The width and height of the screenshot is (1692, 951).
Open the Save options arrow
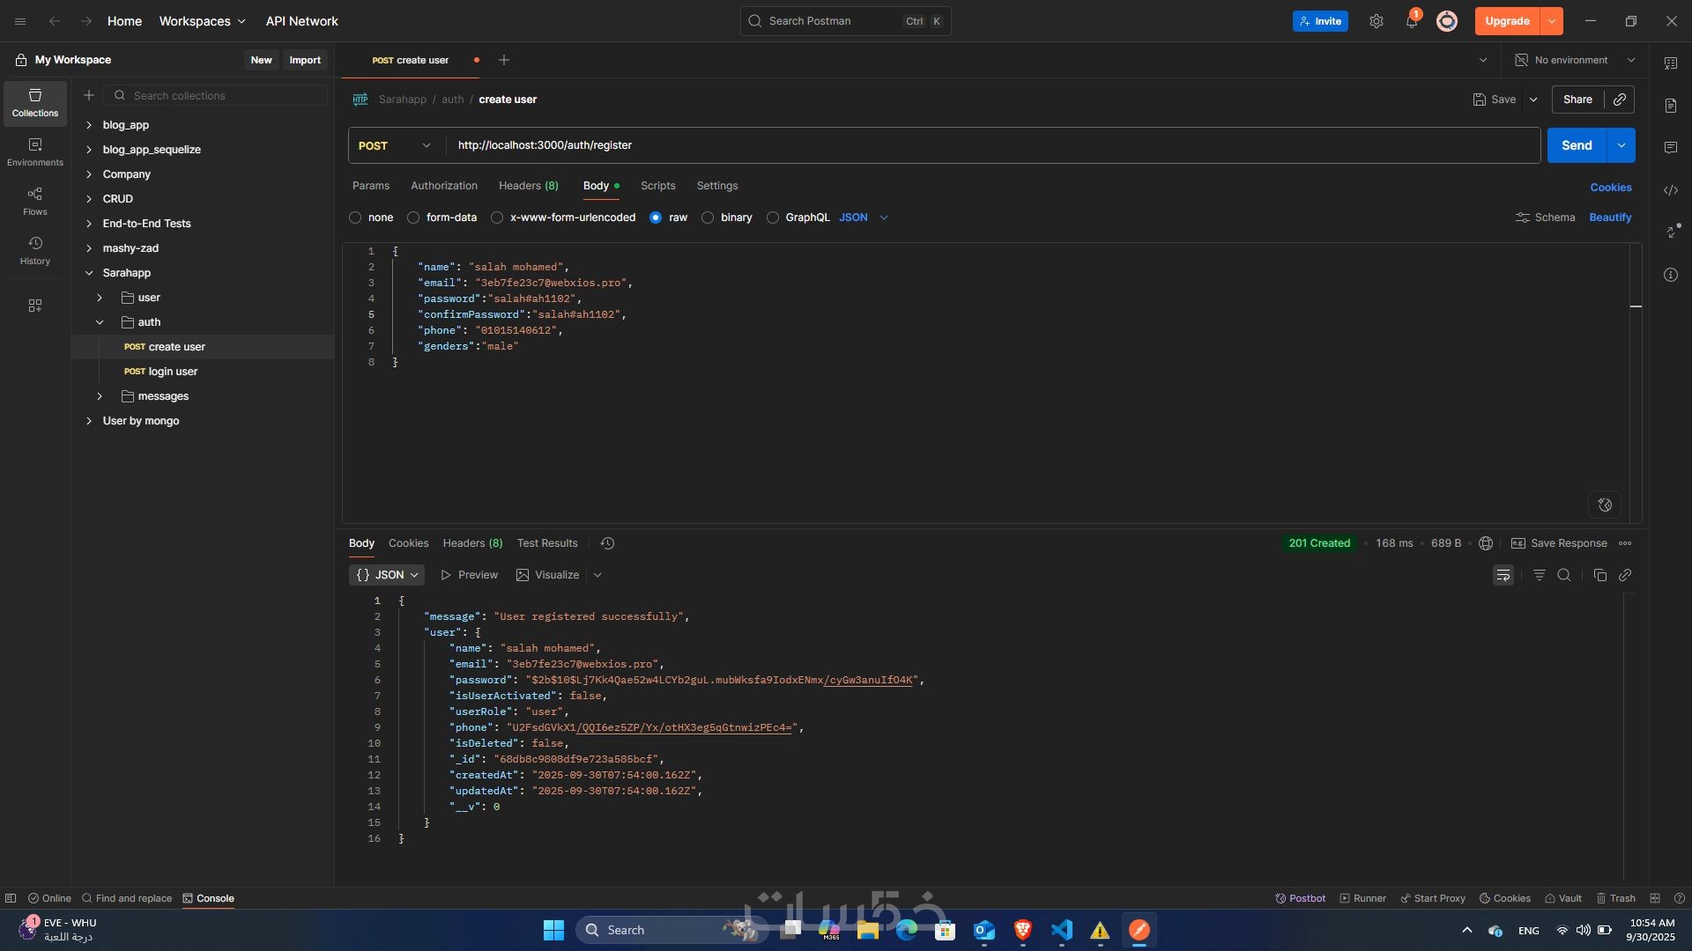pos(1533,100)
